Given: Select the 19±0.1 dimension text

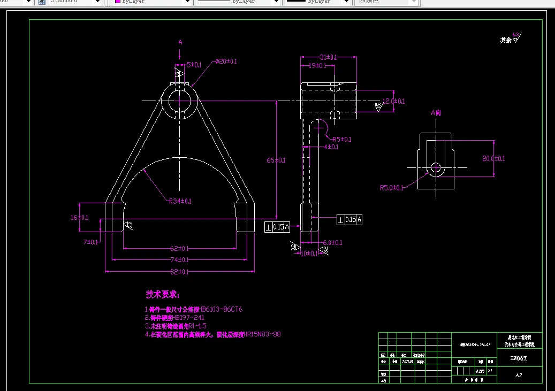Looking at the screenshot, I should pyautogui.click(x=317, y=65).
